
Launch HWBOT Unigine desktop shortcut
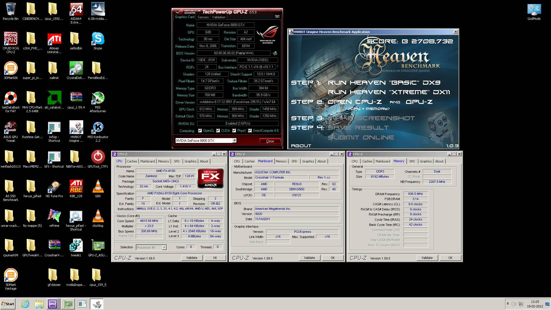76,131
